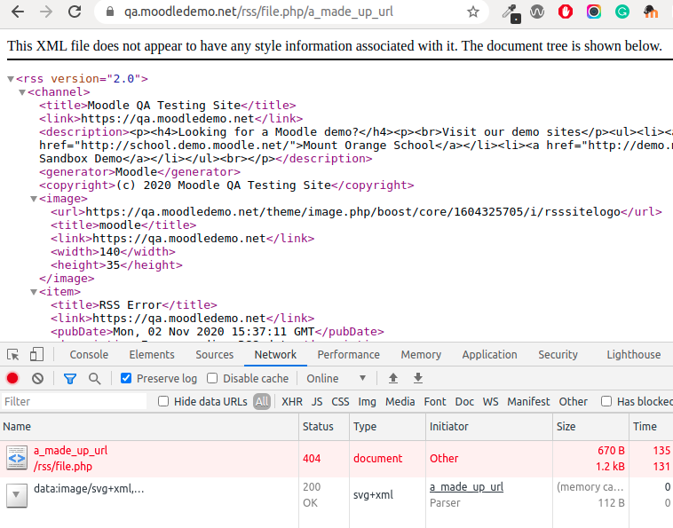Open the Grammarly extension icon
Screen dimensions: 673x528
(622, 12)
